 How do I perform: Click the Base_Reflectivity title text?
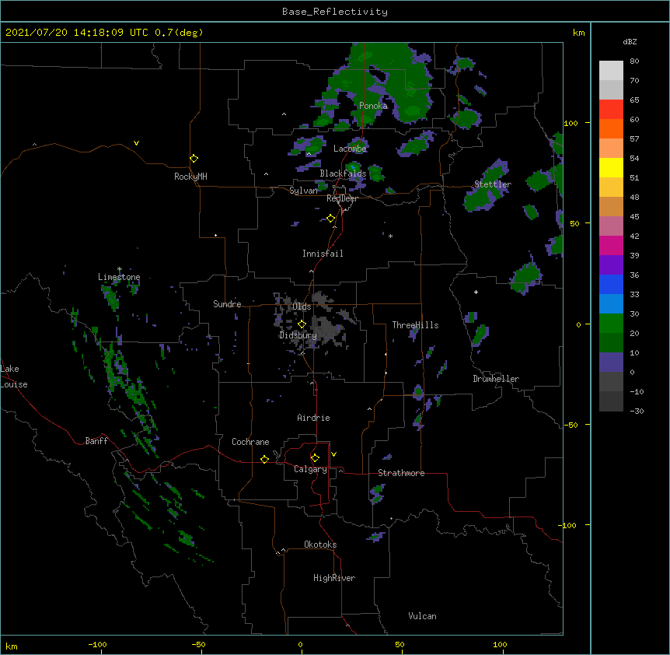(x=335, y=12)
